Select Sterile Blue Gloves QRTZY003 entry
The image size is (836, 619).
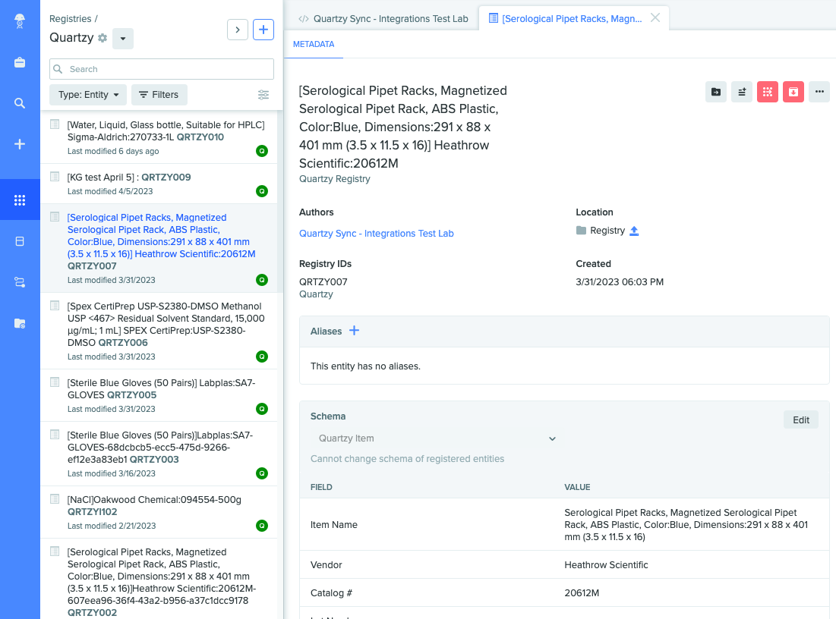coord(159,454)
